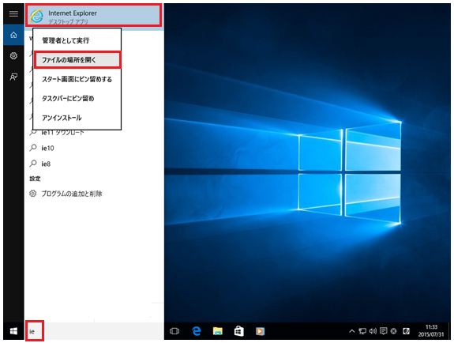Launch Microsoft Edge from taskbar
454x343 pixels.
tap(197, 331)
